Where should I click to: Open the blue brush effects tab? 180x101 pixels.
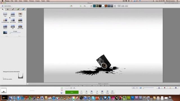click(x=23, y=9)
